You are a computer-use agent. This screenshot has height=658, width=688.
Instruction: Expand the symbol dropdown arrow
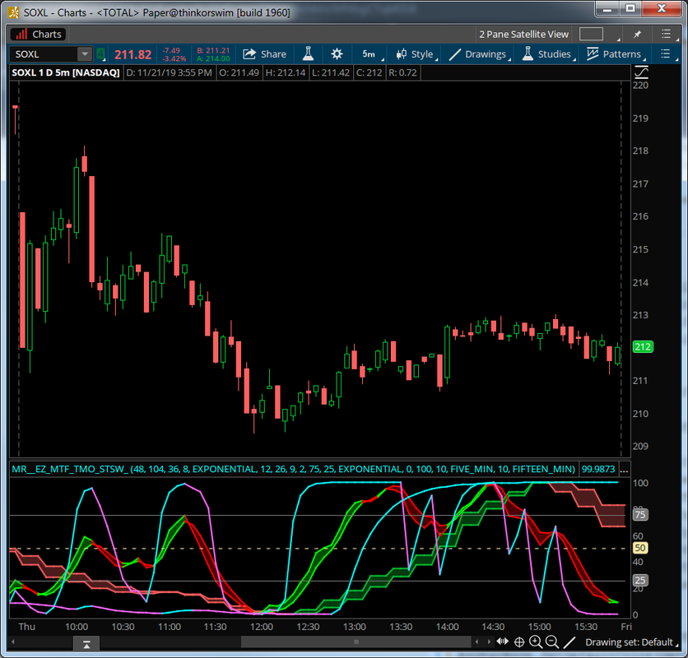(x=85, y=54)
